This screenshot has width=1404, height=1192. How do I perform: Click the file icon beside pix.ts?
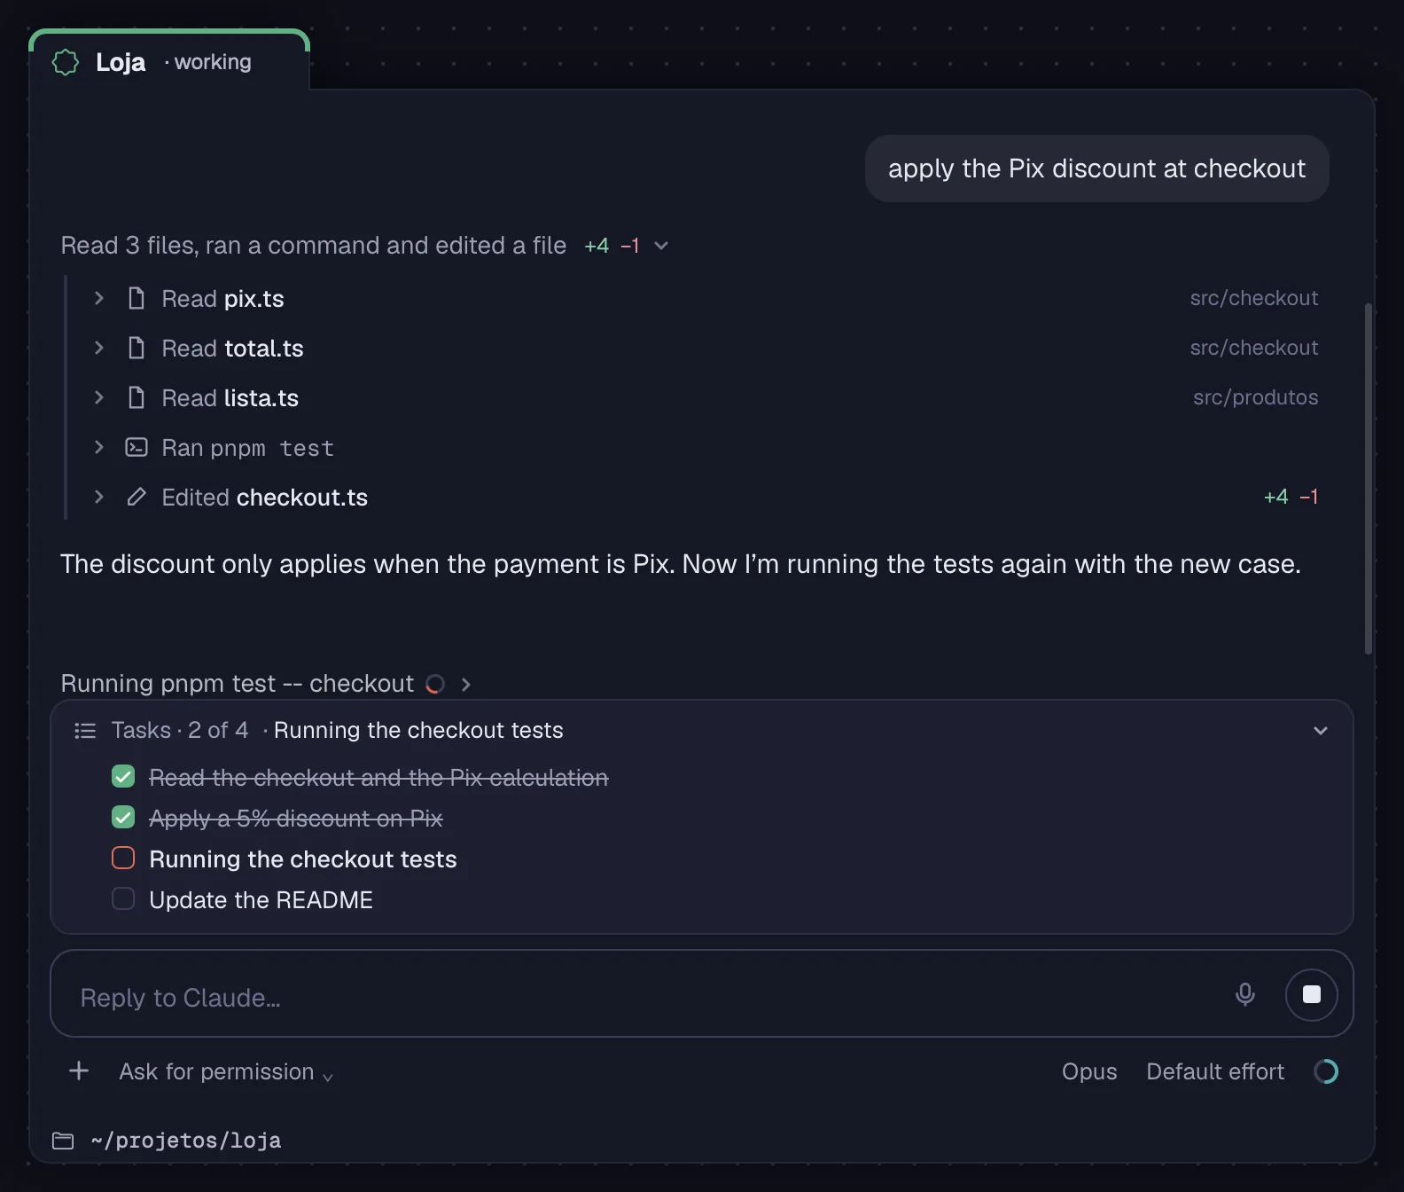[x=136, y=298]
